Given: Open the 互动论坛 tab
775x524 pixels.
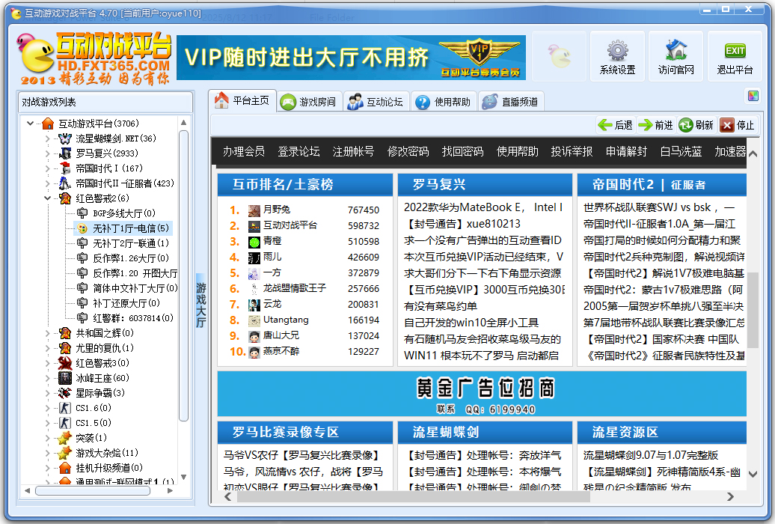Looking at the screenshot, I should (x=376, y=102).
